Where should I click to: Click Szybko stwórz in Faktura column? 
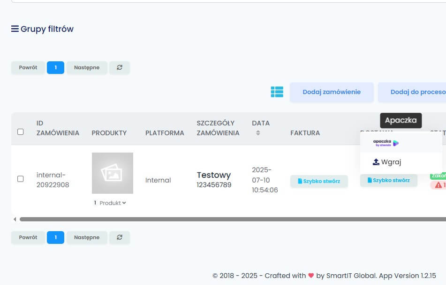click(319, 181)
